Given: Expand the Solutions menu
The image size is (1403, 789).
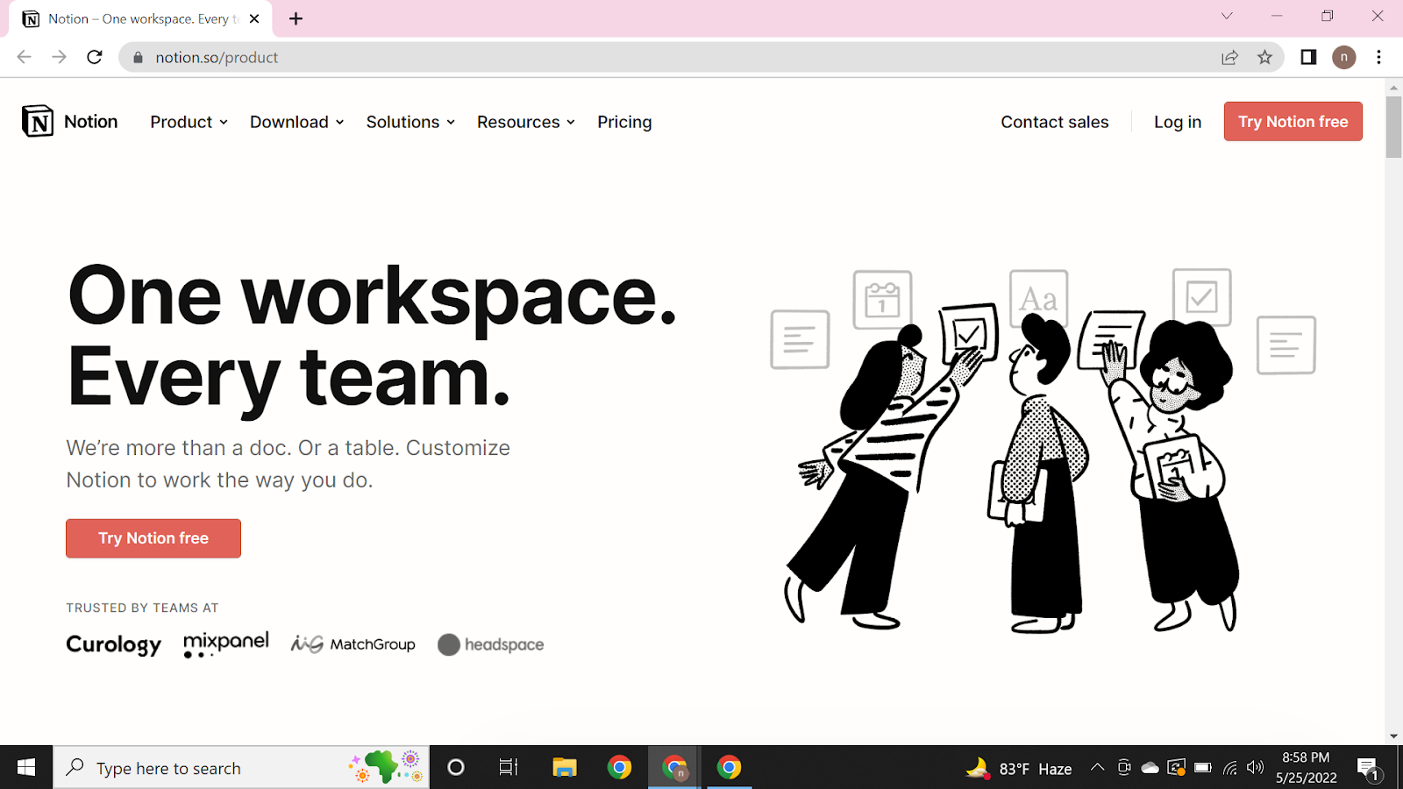Looking at the screenshot, I should (x=410, y=122).
